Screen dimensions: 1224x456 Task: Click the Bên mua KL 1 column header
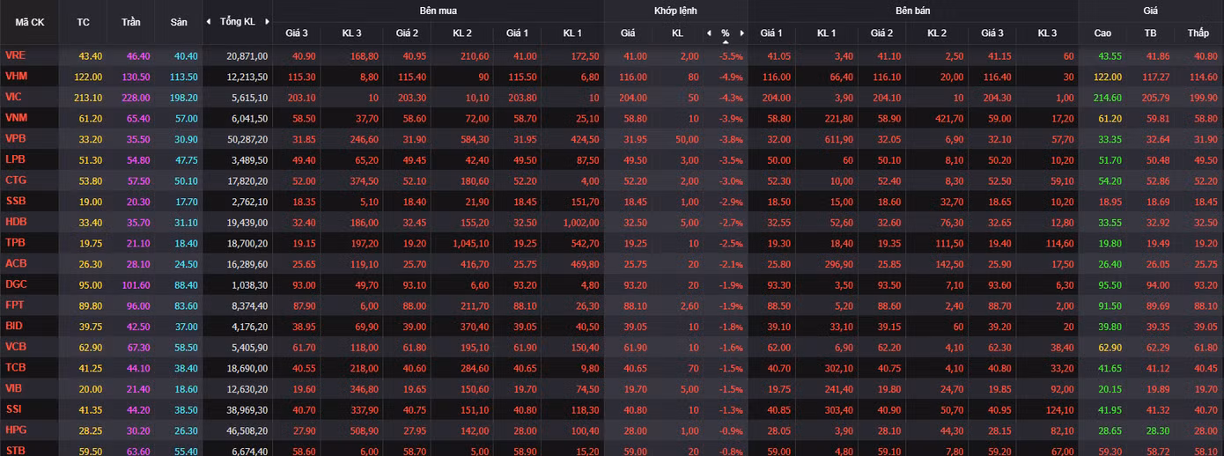[572, 33]
